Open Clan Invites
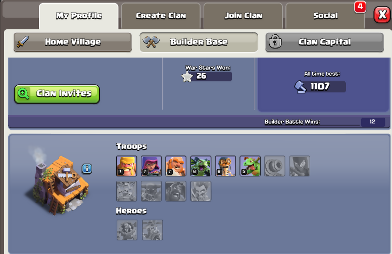 pyautogui.click(x=57, y=94)
